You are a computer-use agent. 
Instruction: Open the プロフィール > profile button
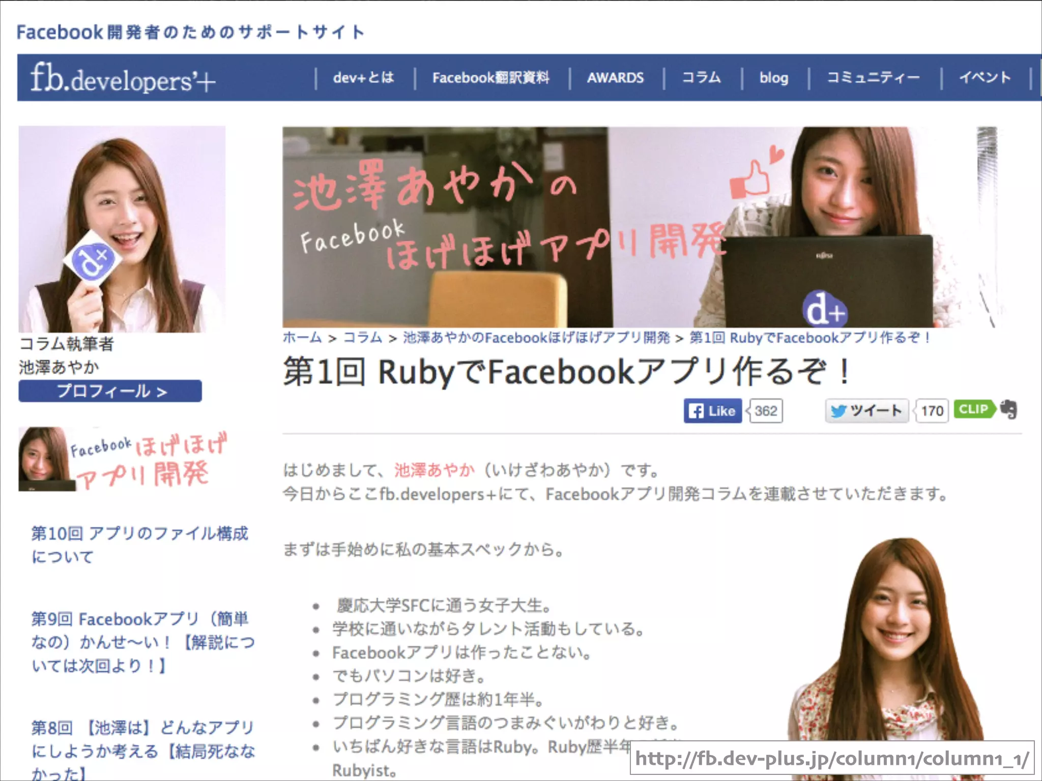click(x=110, y=391)
